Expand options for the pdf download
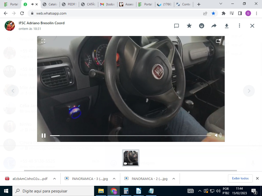 tap(54, 179)
